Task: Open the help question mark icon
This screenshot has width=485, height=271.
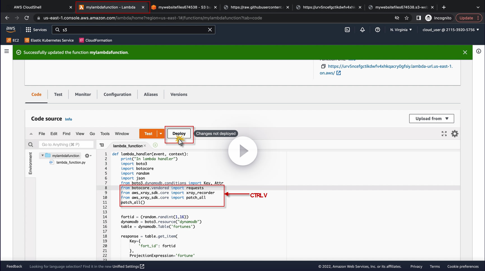Action: click(378, 30)
